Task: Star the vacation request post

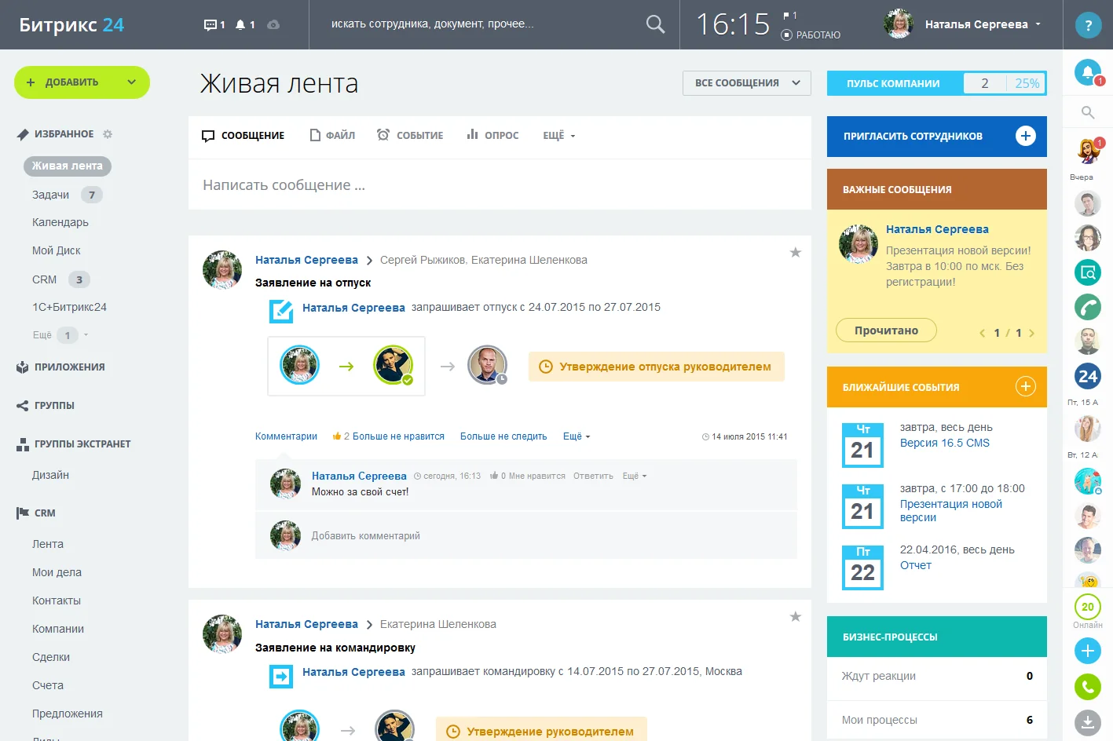Action: pyautogui.click(x=795, y=252)
